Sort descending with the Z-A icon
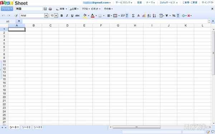Image resolution: width=215 pixels, height=134 pixels. click(154, 16)
